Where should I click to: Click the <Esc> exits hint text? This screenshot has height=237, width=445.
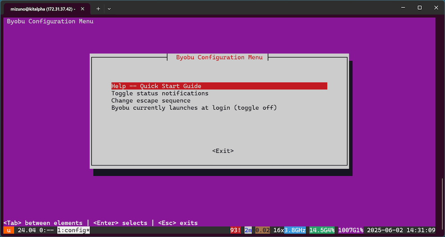[178, 223]
